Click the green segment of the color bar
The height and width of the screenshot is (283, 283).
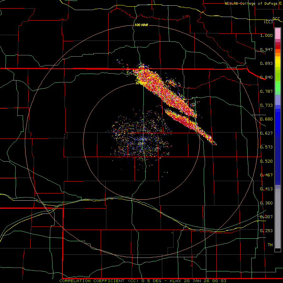(278, 87)
